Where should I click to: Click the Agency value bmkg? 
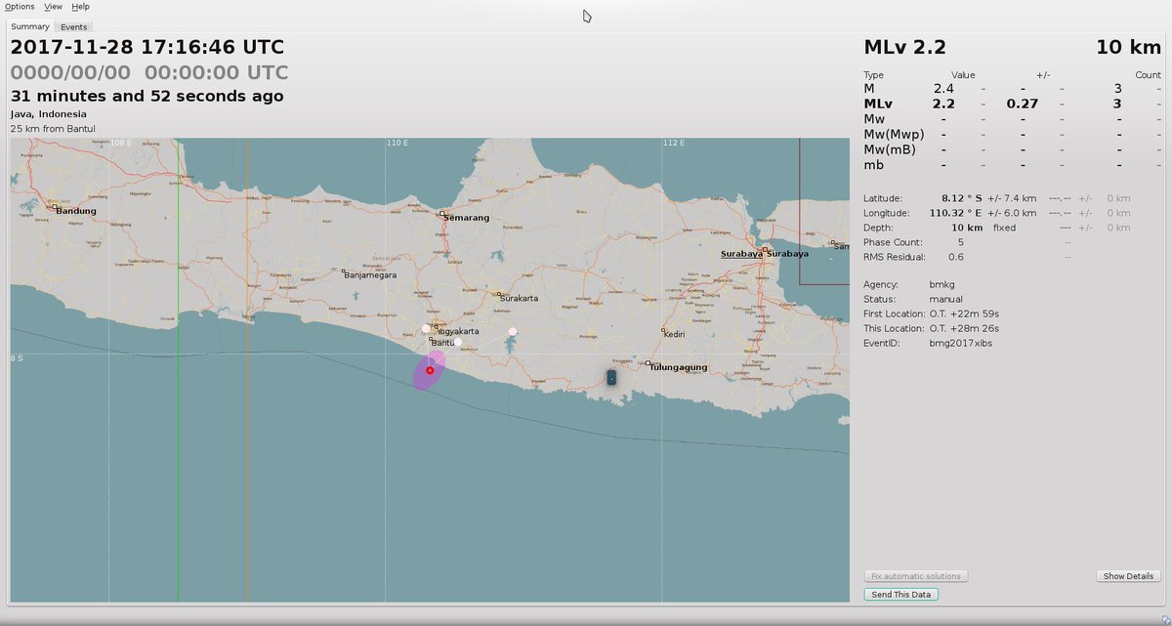point(942,284)
